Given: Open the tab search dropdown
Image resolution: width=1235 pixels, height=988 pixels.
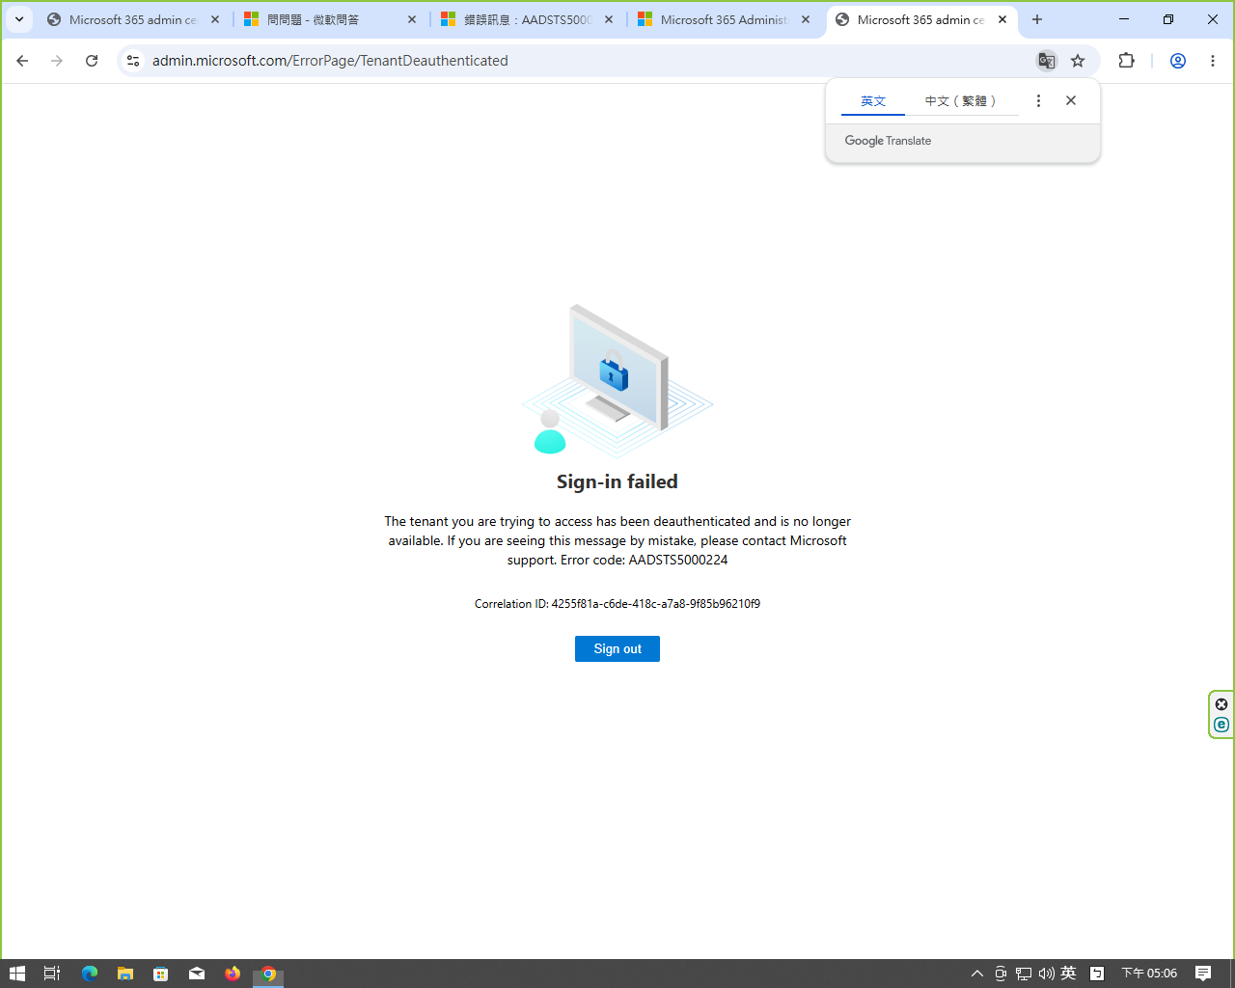Looking at the screenshot, I should click(19, 19).
